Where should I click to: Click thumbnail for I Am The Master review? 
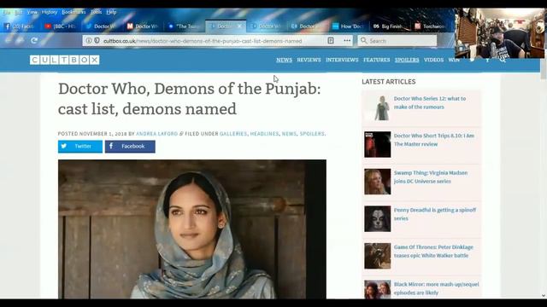[x=378, y=144]
